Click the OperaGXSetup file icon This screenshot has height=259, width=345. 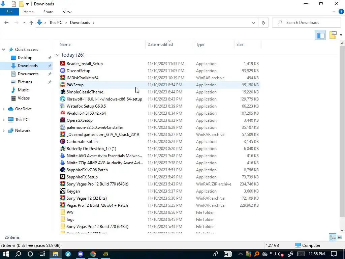pos(63,120)
